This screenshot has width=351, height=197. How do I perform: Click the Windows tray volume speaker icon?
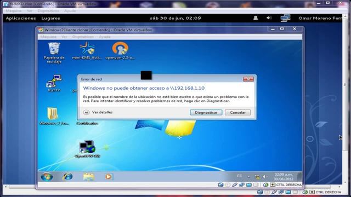[x=264, y=177]
